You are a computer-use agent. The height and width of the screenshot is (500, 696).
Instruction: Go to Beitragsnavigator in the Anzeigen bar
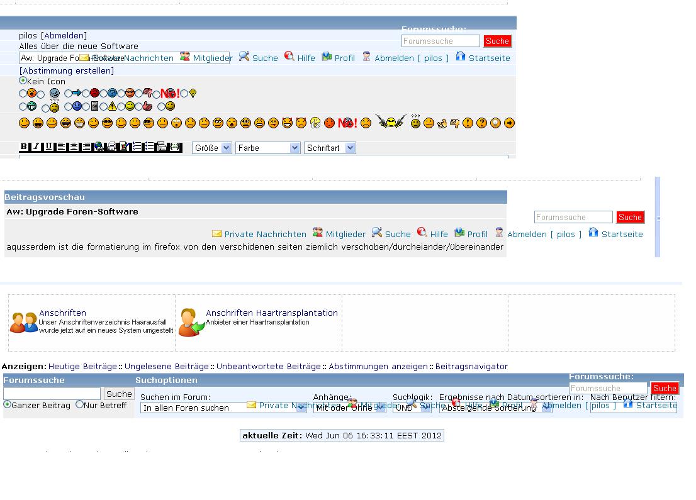tap(471, 366)
